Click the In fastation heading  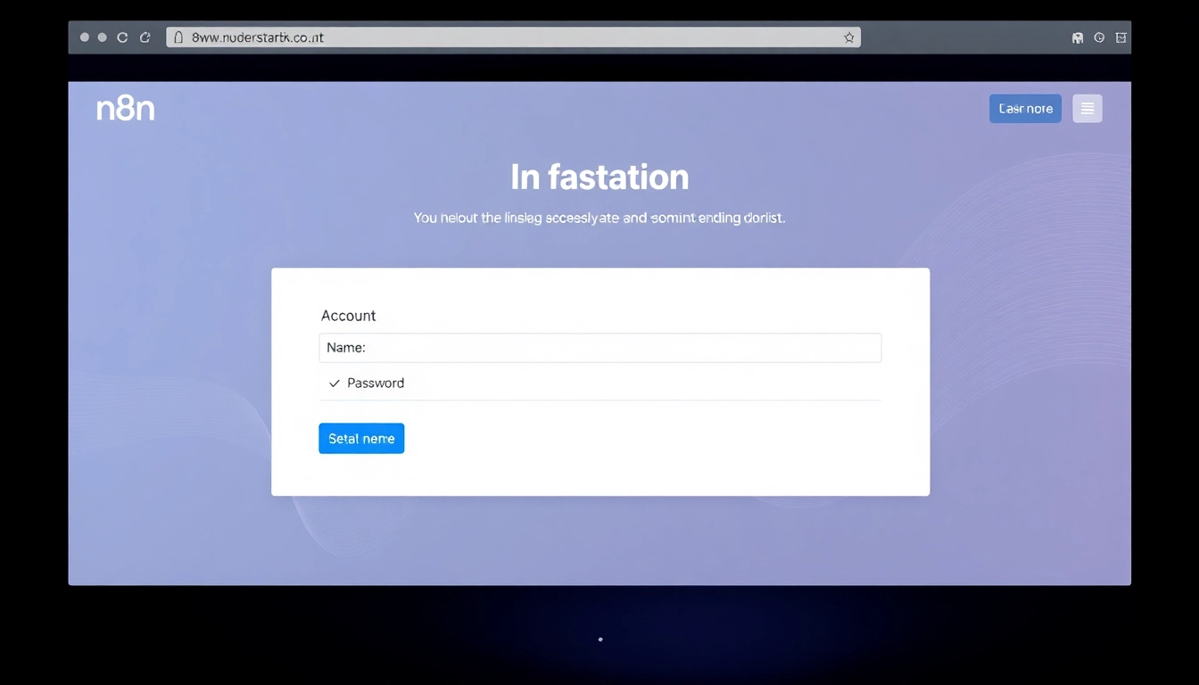[599, 177]
